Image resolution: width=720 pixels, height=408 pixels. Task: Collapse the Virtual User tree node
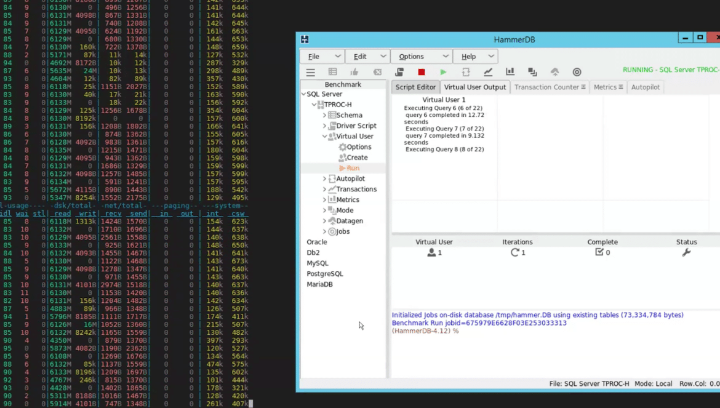pos(325,136)
